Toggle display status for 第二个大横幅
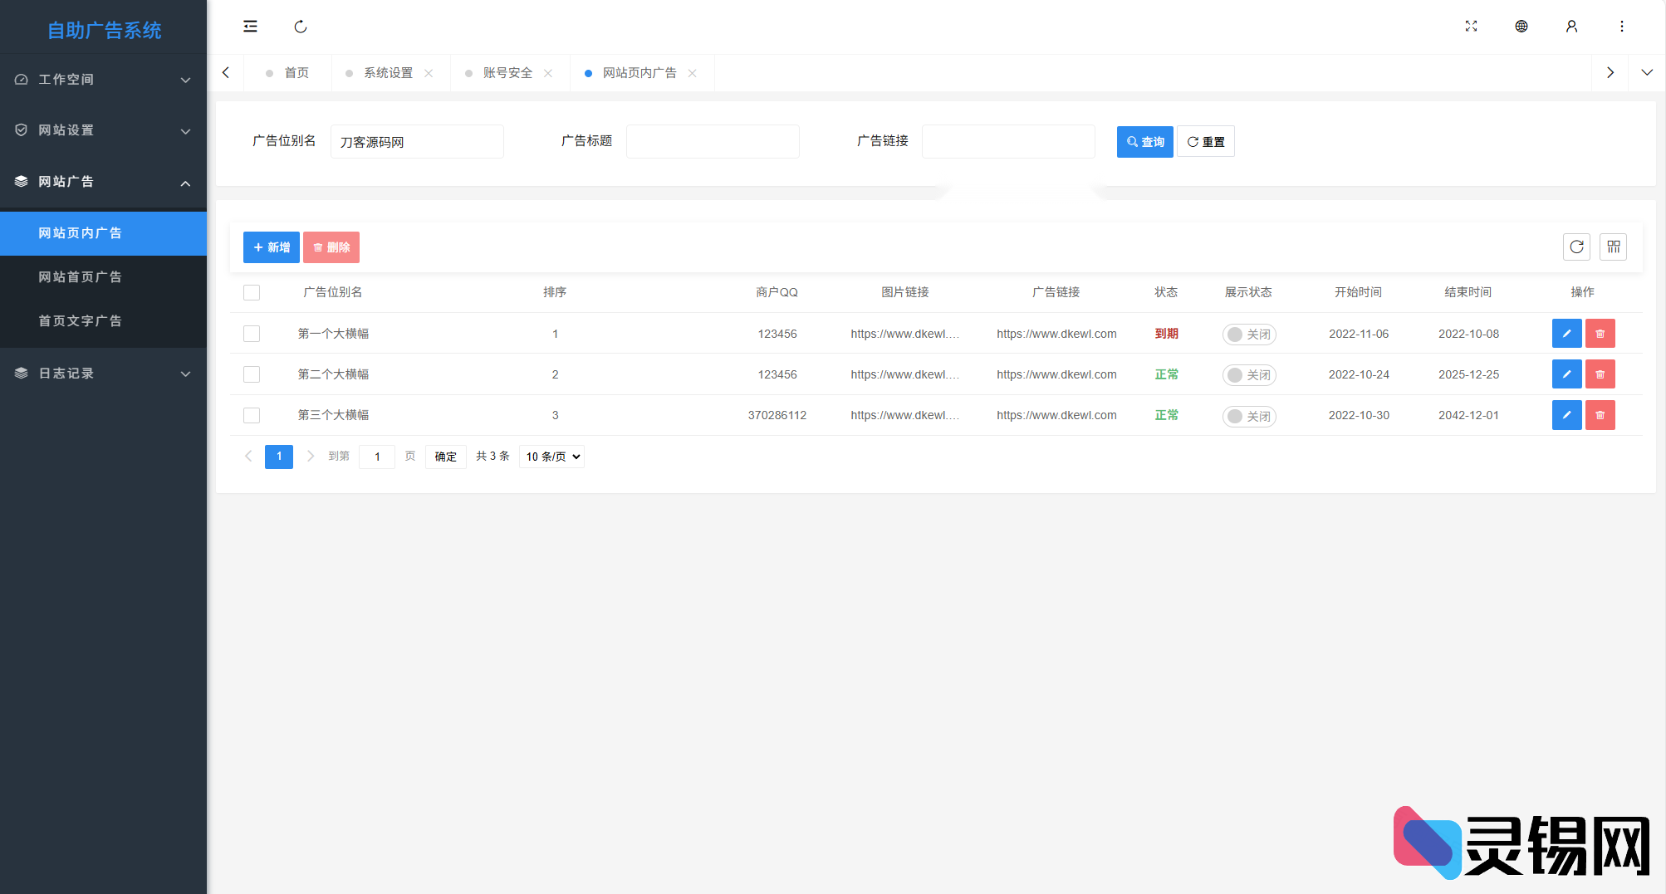The image size is (1666, 894). point(1248,375)
